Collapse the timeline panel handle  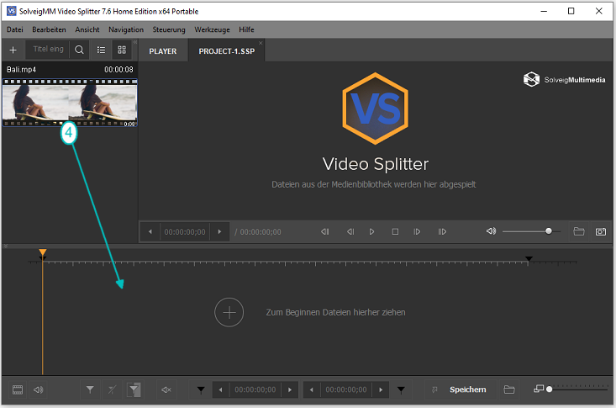click(x=6, y=246)
